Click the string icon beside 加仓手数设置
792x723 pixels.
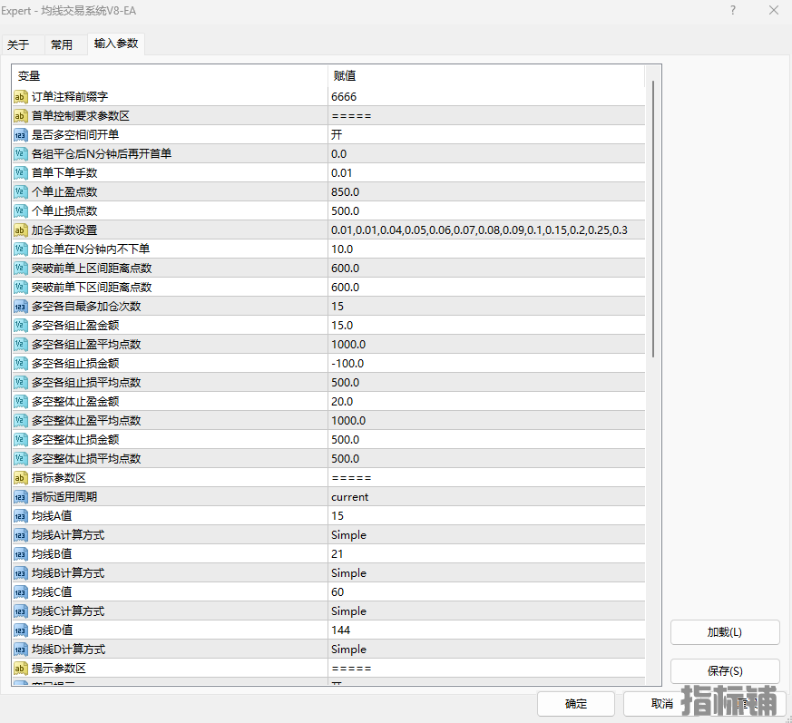click(x=21, y=230)
